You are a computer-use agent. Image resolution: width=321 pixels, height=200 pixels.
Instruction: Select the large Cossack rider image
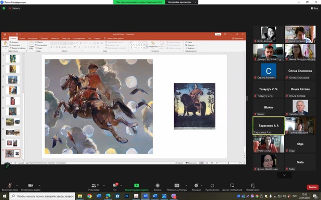[x=98, y=106]
